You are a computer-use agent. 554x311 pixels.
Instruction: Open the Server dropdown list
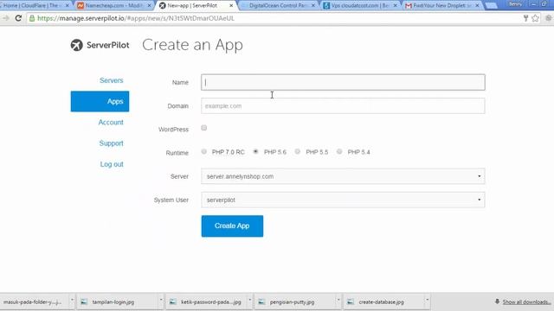[343, 176]
